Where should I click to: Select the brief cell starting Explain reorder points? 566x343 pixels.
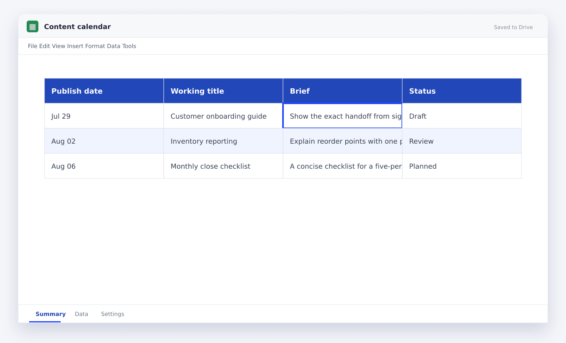pos(342,141)
